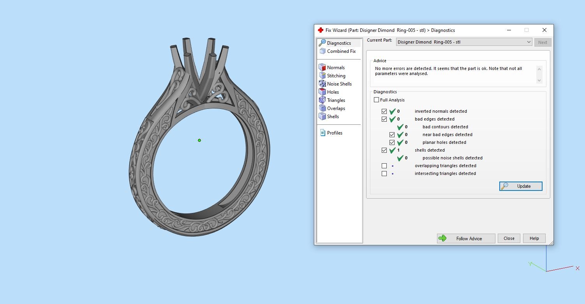Click the green point on ring model
The image size is (585, 304).
(199, 140)
